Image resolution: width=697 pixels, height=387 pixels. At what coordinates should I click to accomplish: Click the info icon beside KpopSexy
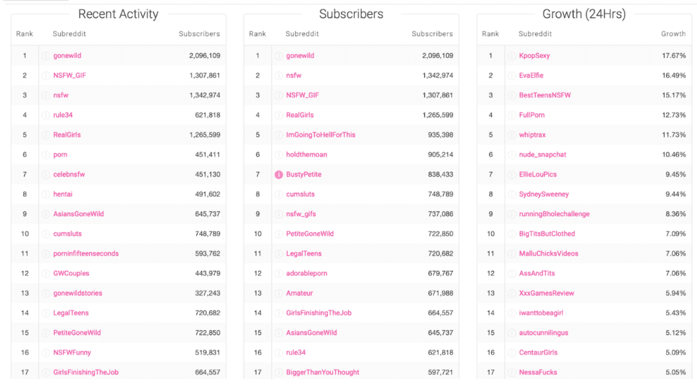coord(513,55)
